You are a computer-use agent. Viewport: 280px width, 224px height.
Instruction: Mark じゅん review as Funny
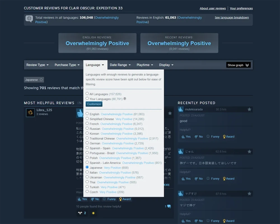(x=213, y=179)
